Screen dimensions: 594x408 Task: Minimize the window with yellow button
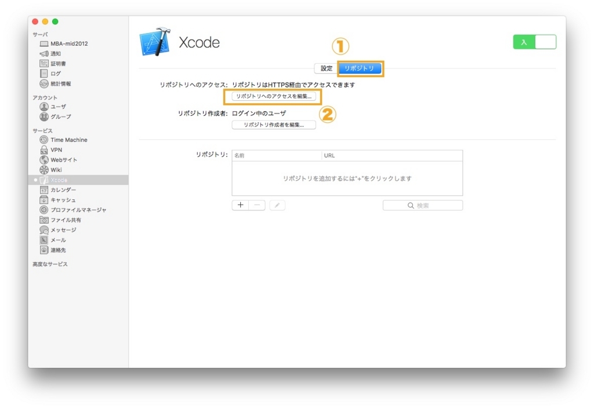click(45, 21)
